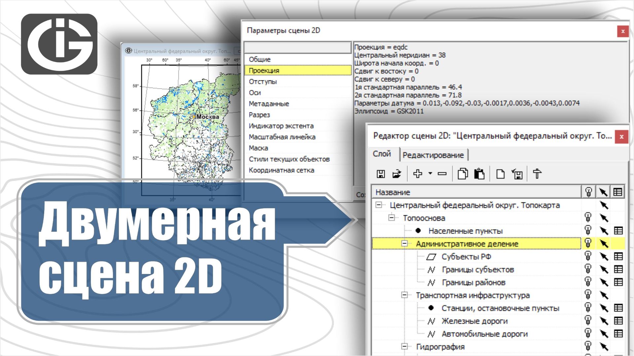Image resolution: width=634 pixels, height=356 pixels.
Task: Open attribute table for Субъекты РФ
Action: click(618, 256)
